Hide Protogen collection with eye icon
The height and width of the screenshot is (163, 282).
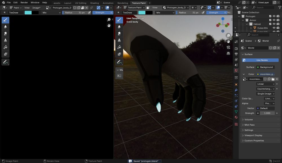274,16
